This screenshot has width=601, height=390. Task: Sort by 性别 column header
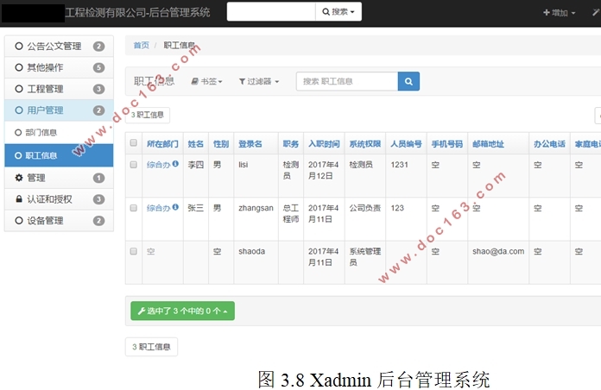point(221,144)
